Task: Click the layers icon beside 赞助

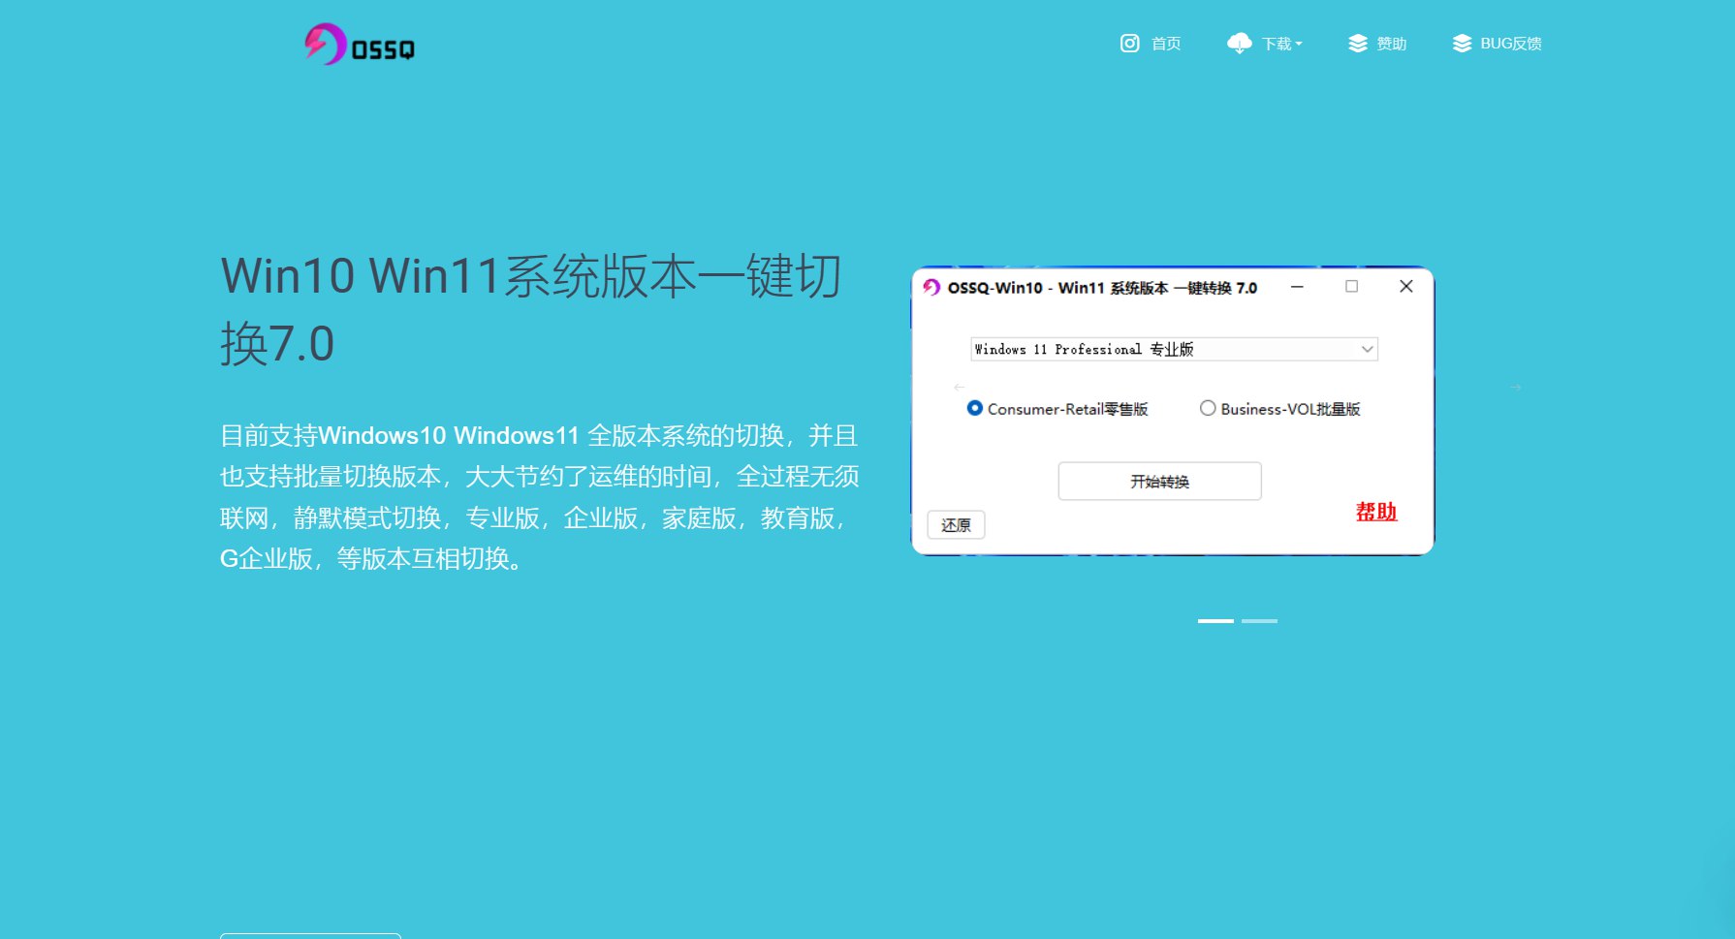Action: [x=1357, y=44]
